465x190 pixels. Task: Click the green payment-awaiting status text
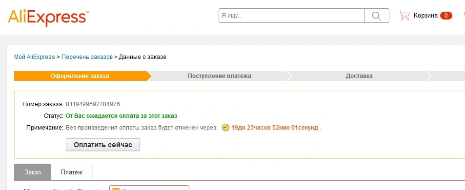click(x=121, y=116)
